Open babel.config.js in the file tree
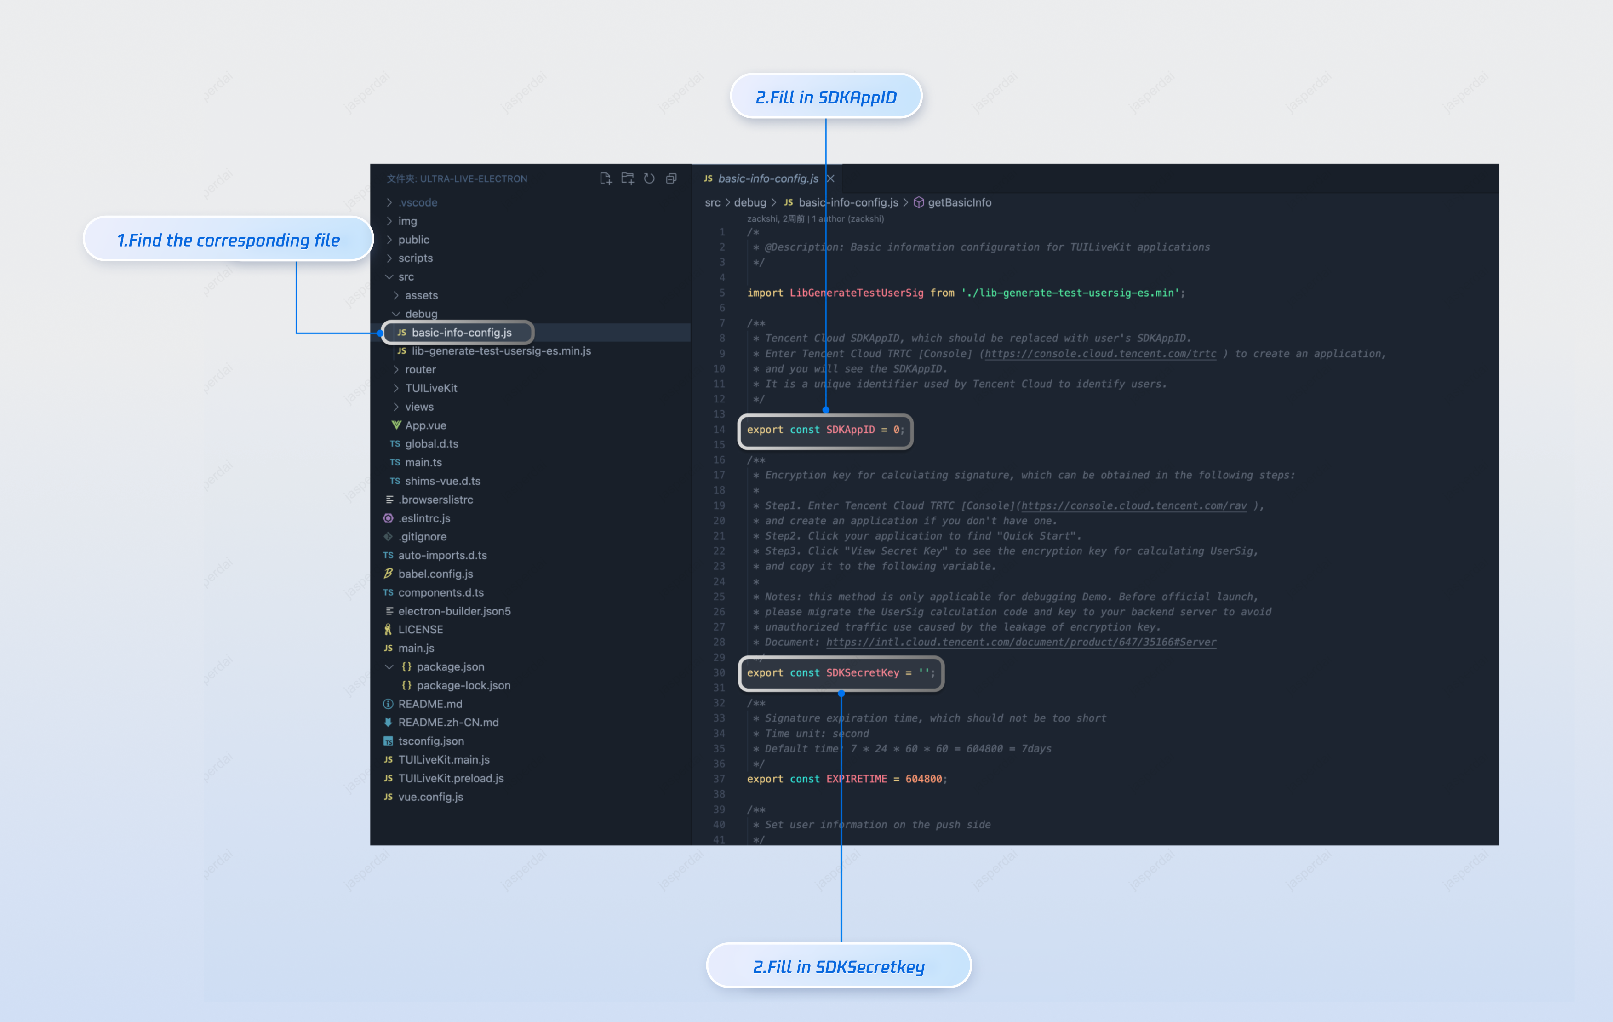The width and height of the screenshot is (1613, 1022). 435,574
